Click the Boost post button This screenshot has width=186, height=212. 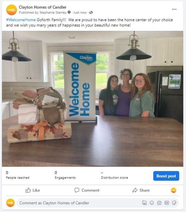click(166, 176)
